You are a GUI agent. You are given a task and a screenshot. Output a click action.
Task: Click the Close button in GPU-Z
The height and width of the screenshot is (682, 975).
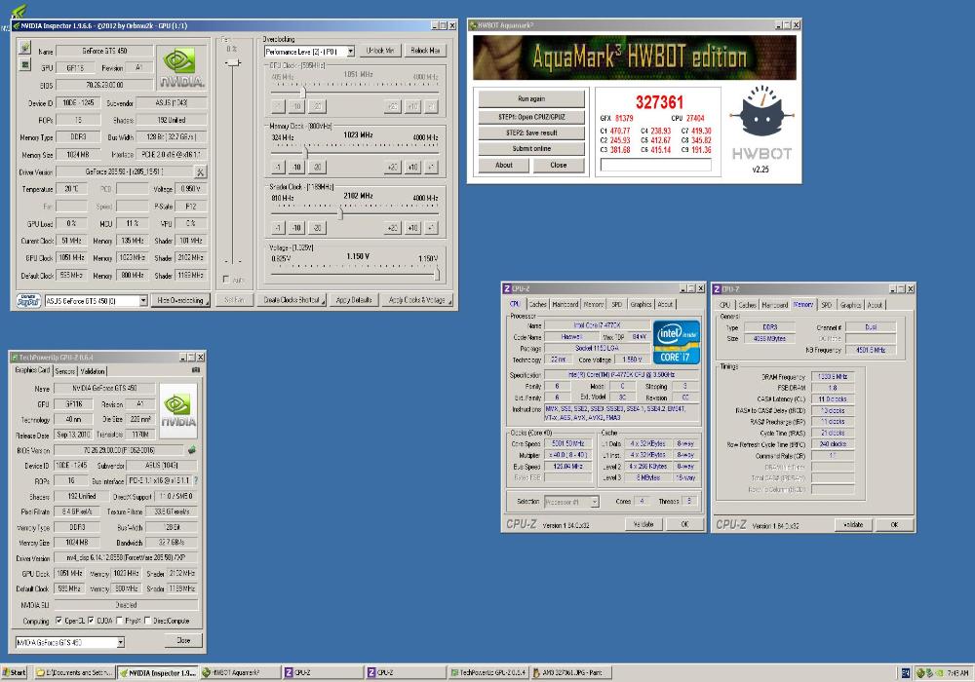tap(183, 640)
